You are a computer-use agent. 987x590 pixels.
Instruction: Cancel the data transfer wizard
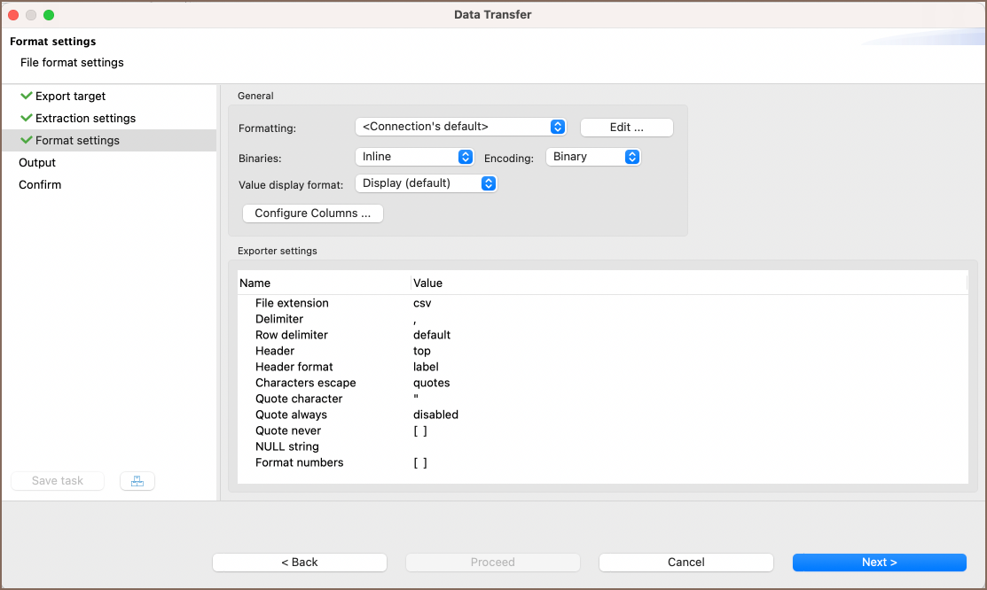point(685,563)
